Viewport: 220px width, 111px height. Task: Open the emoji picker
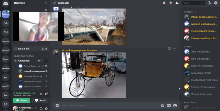(175, 105)
